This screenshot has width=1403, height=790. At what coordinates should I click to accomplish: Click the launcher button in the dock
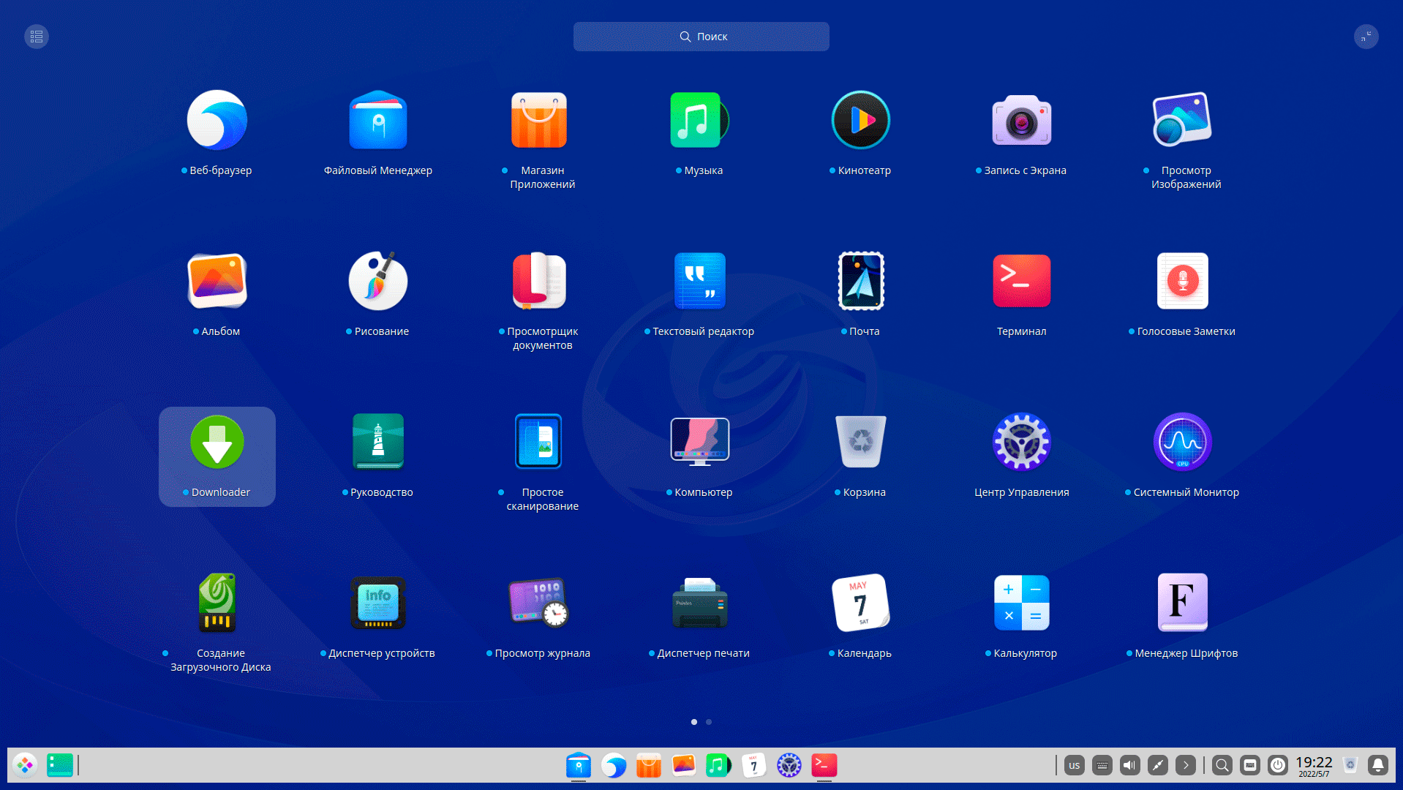coord(25,766)
